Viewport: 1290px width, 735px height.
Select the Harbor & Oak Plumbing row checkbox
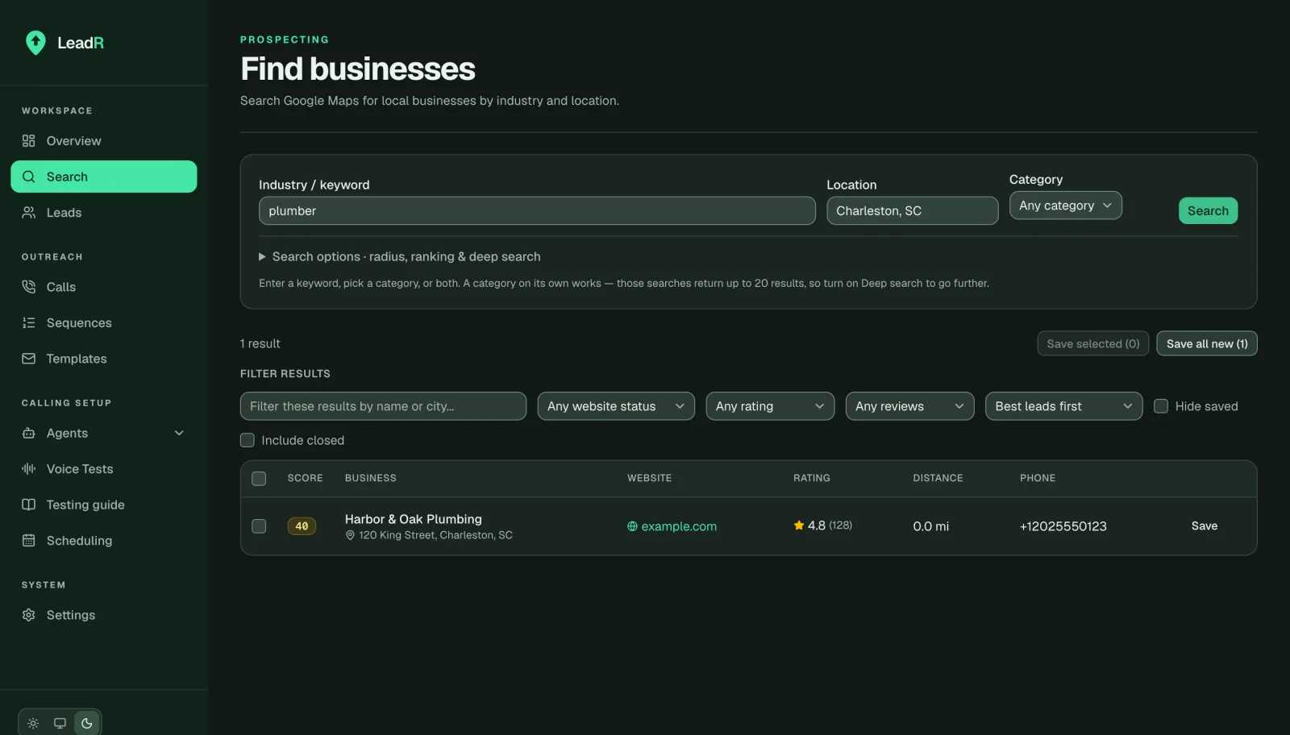(259, 526)
